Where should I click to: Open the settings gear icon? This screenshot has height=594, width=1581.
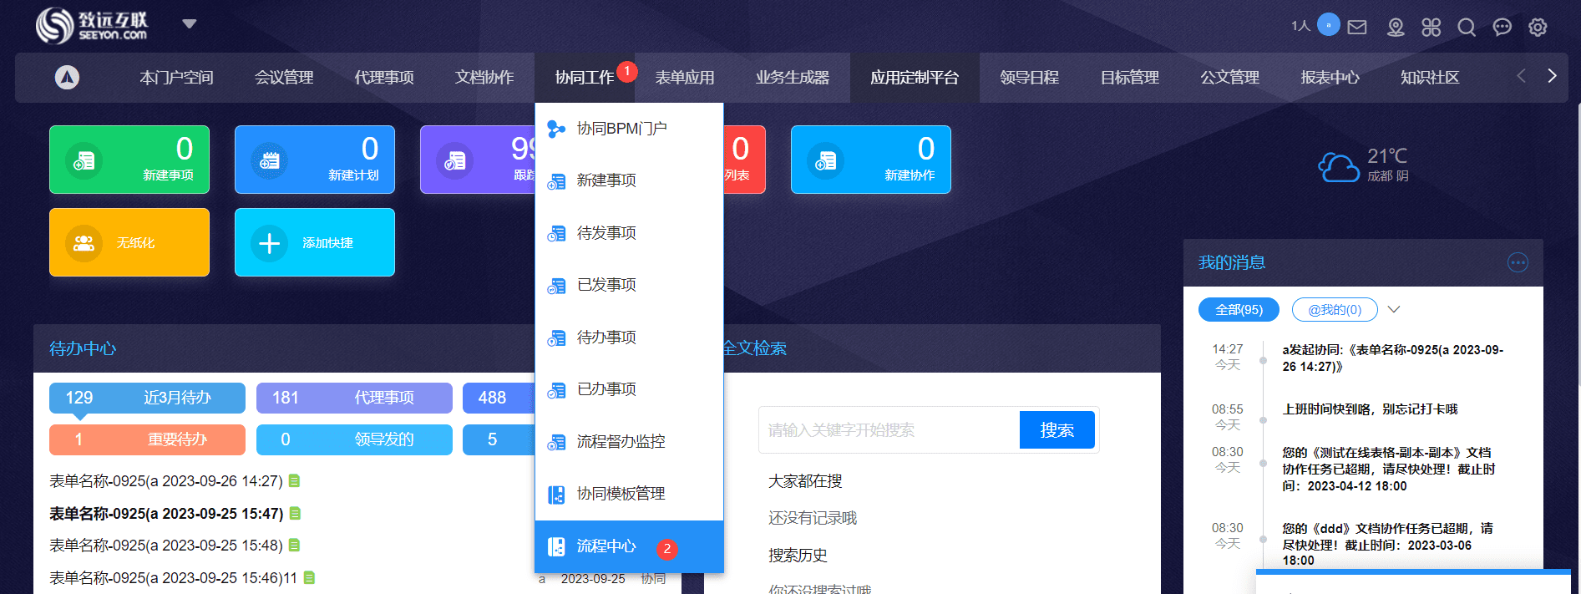[1538, 28]
